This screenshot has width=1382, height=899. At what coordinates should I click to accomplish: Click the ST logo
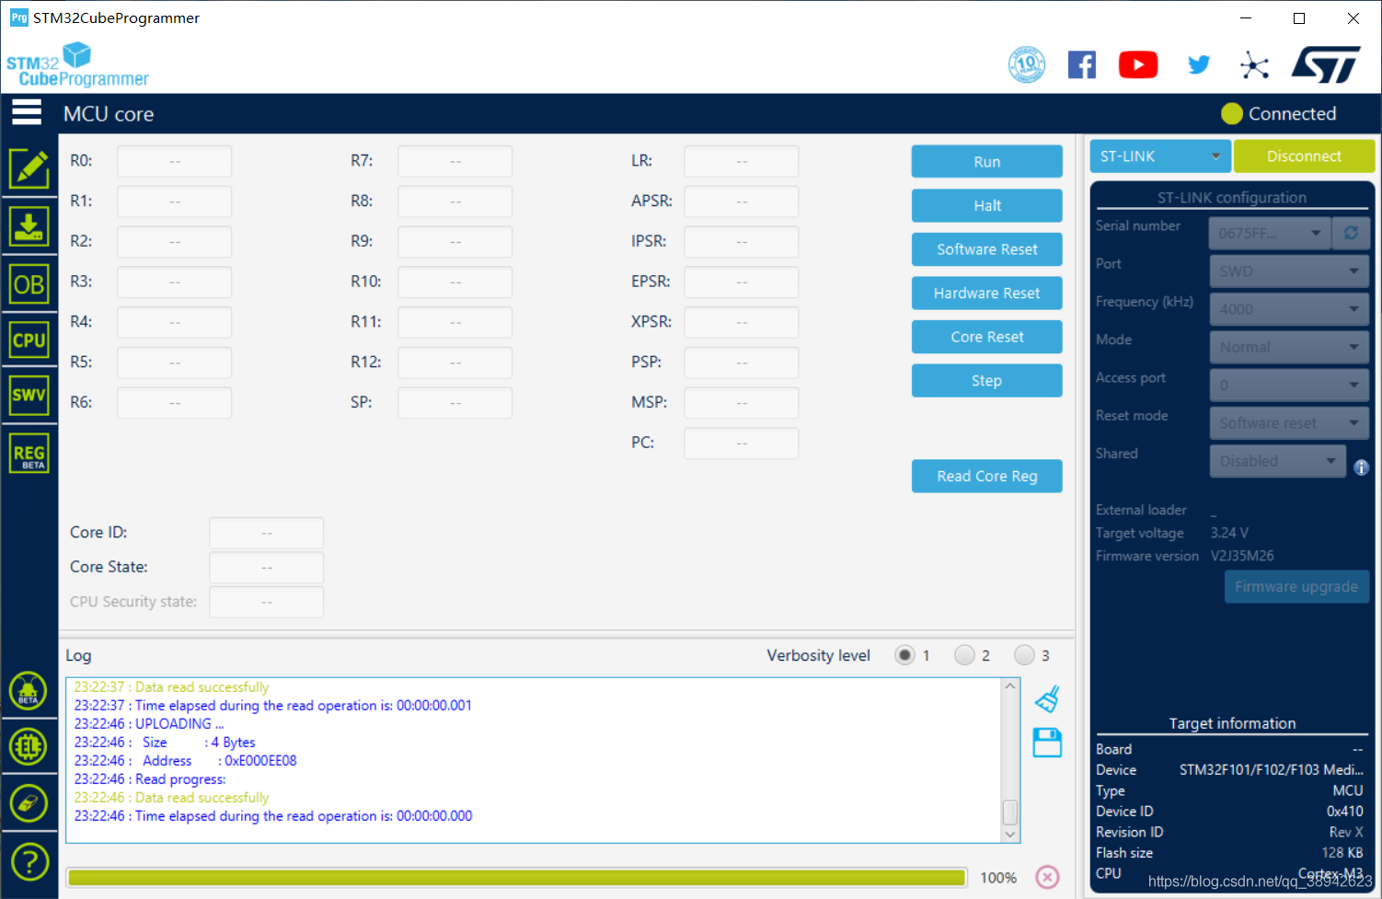click(x=1326, y=64)
